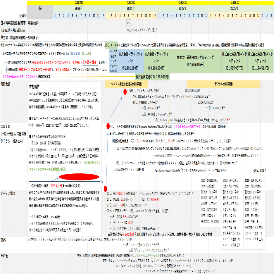Screen dimensions: 274x274
Task: Click ★設立前からテレビ出演? summary line
Action: [160, 235]
